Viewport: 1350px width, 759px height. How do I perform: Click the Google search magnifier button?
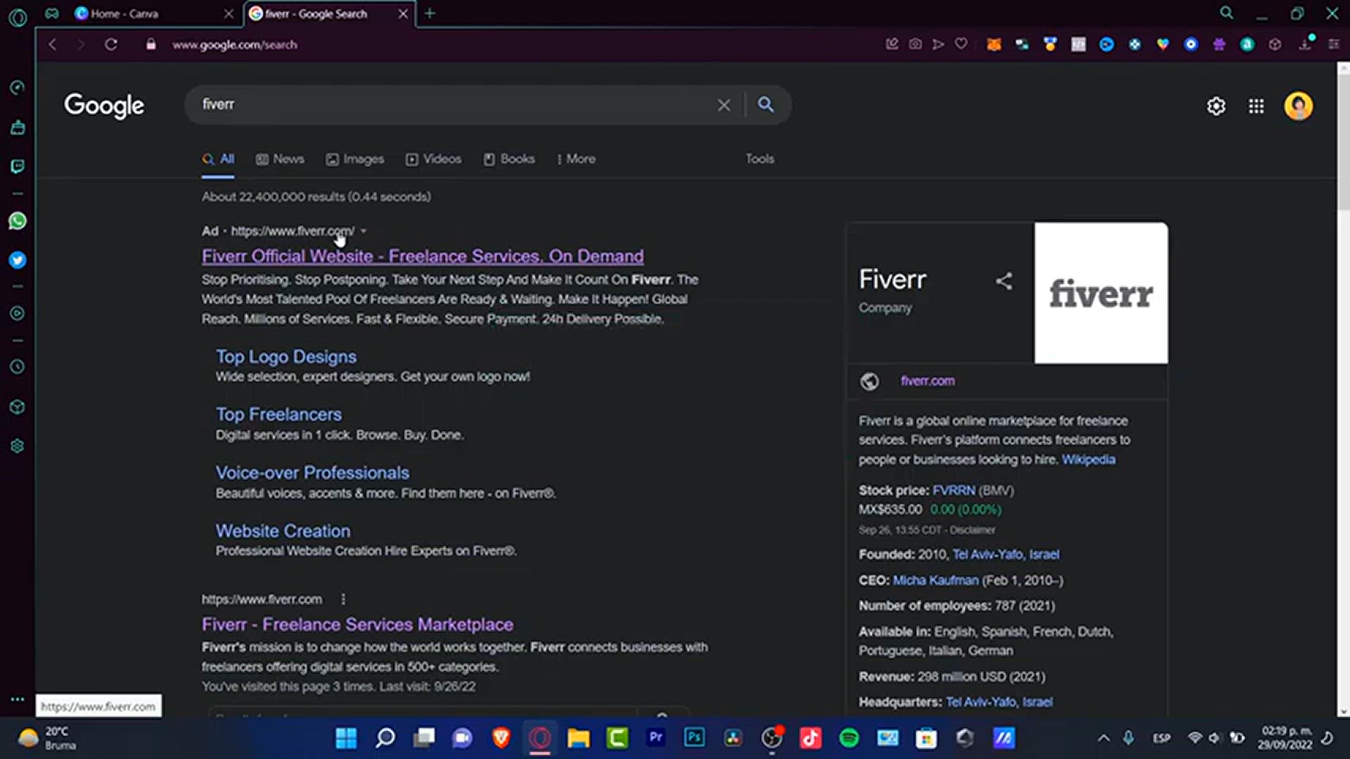coord(766,105)
